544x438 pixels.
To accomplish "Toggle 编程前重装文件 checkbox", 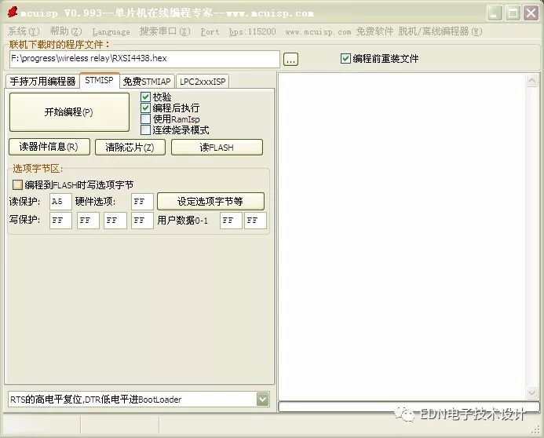I will pos(346,58).
